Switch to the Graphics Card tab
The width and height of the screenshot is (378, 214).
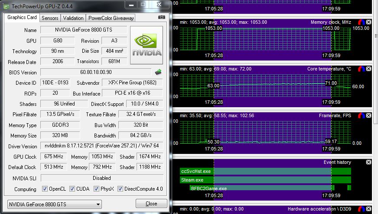coord(22,17)
